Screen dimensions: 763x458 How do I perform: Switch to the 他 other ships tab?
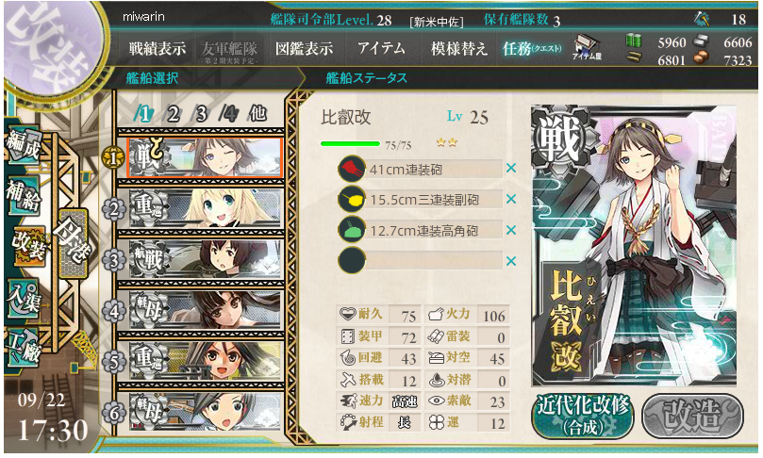tap(257, 114)
